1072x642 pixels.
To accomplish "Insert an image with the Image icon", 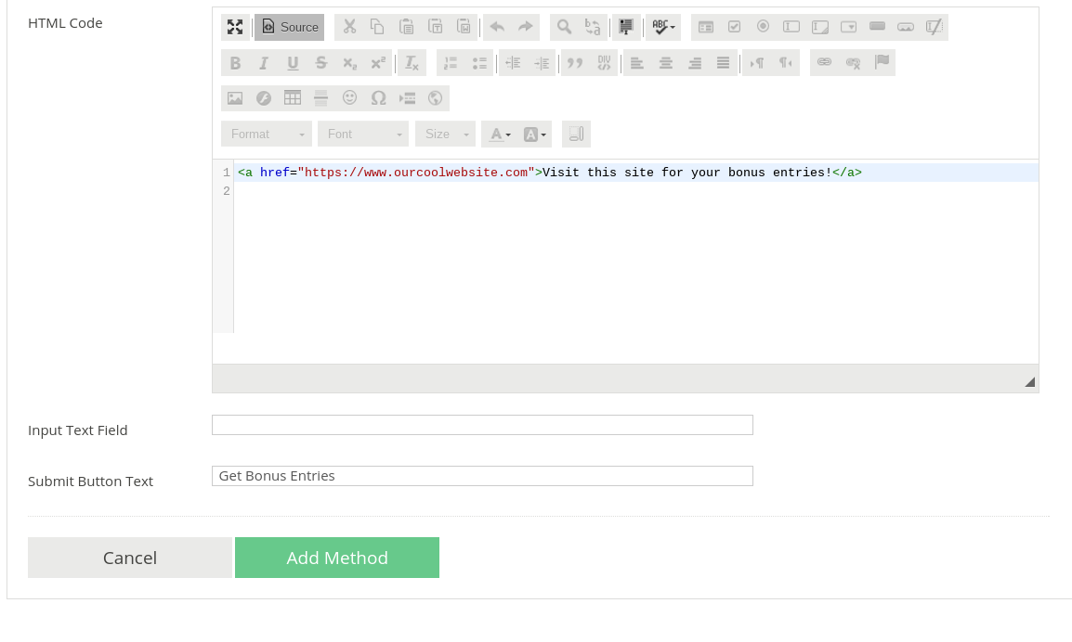I will click(235, 98).
